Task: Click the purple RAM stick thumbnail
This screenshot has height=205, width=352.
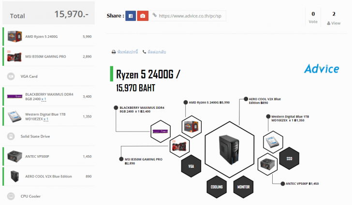Action: coord(15,96)
